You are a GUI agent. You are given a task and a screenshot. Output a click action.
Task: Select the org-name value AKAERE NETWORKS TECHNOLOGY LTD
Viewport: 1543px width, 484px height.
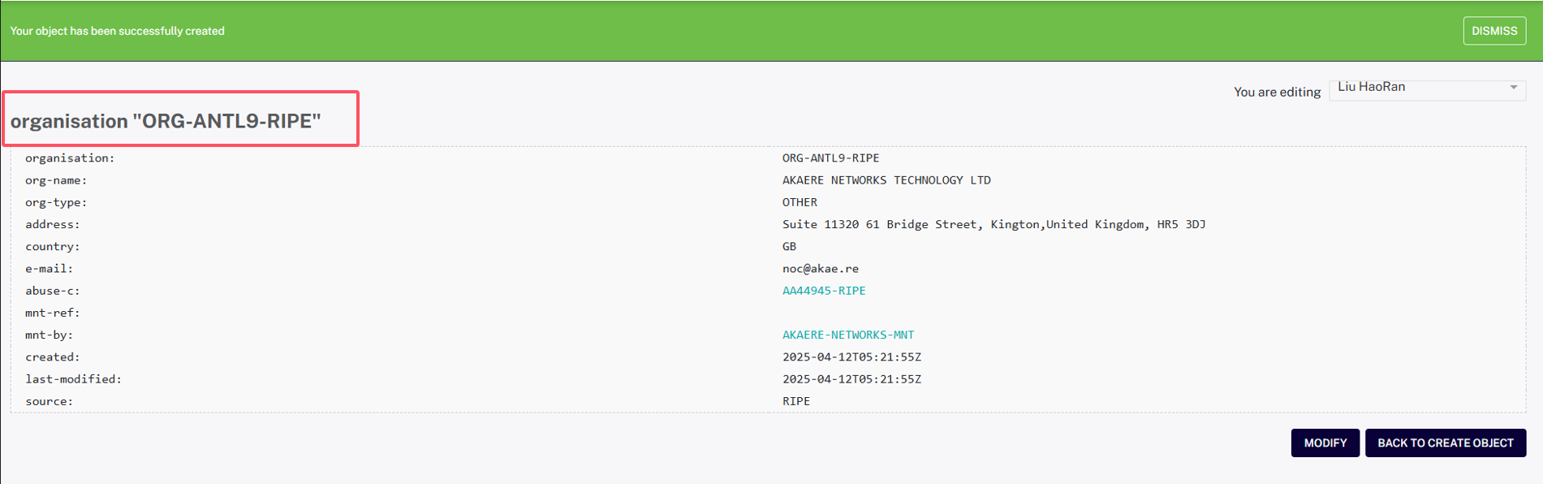(x=886, y=180)
